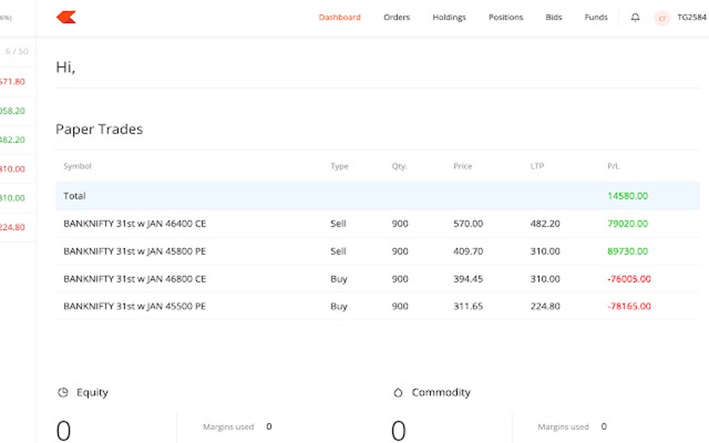Open the Holdings tab

pyautogui.click(x=448, y=17)
